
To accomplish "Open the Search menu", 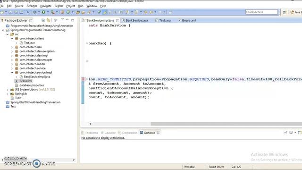I will coord(59,6).
